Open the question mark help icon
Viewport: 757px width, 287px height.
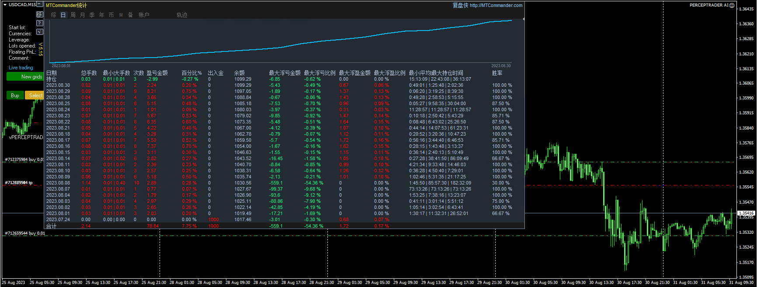pos(40,23)
